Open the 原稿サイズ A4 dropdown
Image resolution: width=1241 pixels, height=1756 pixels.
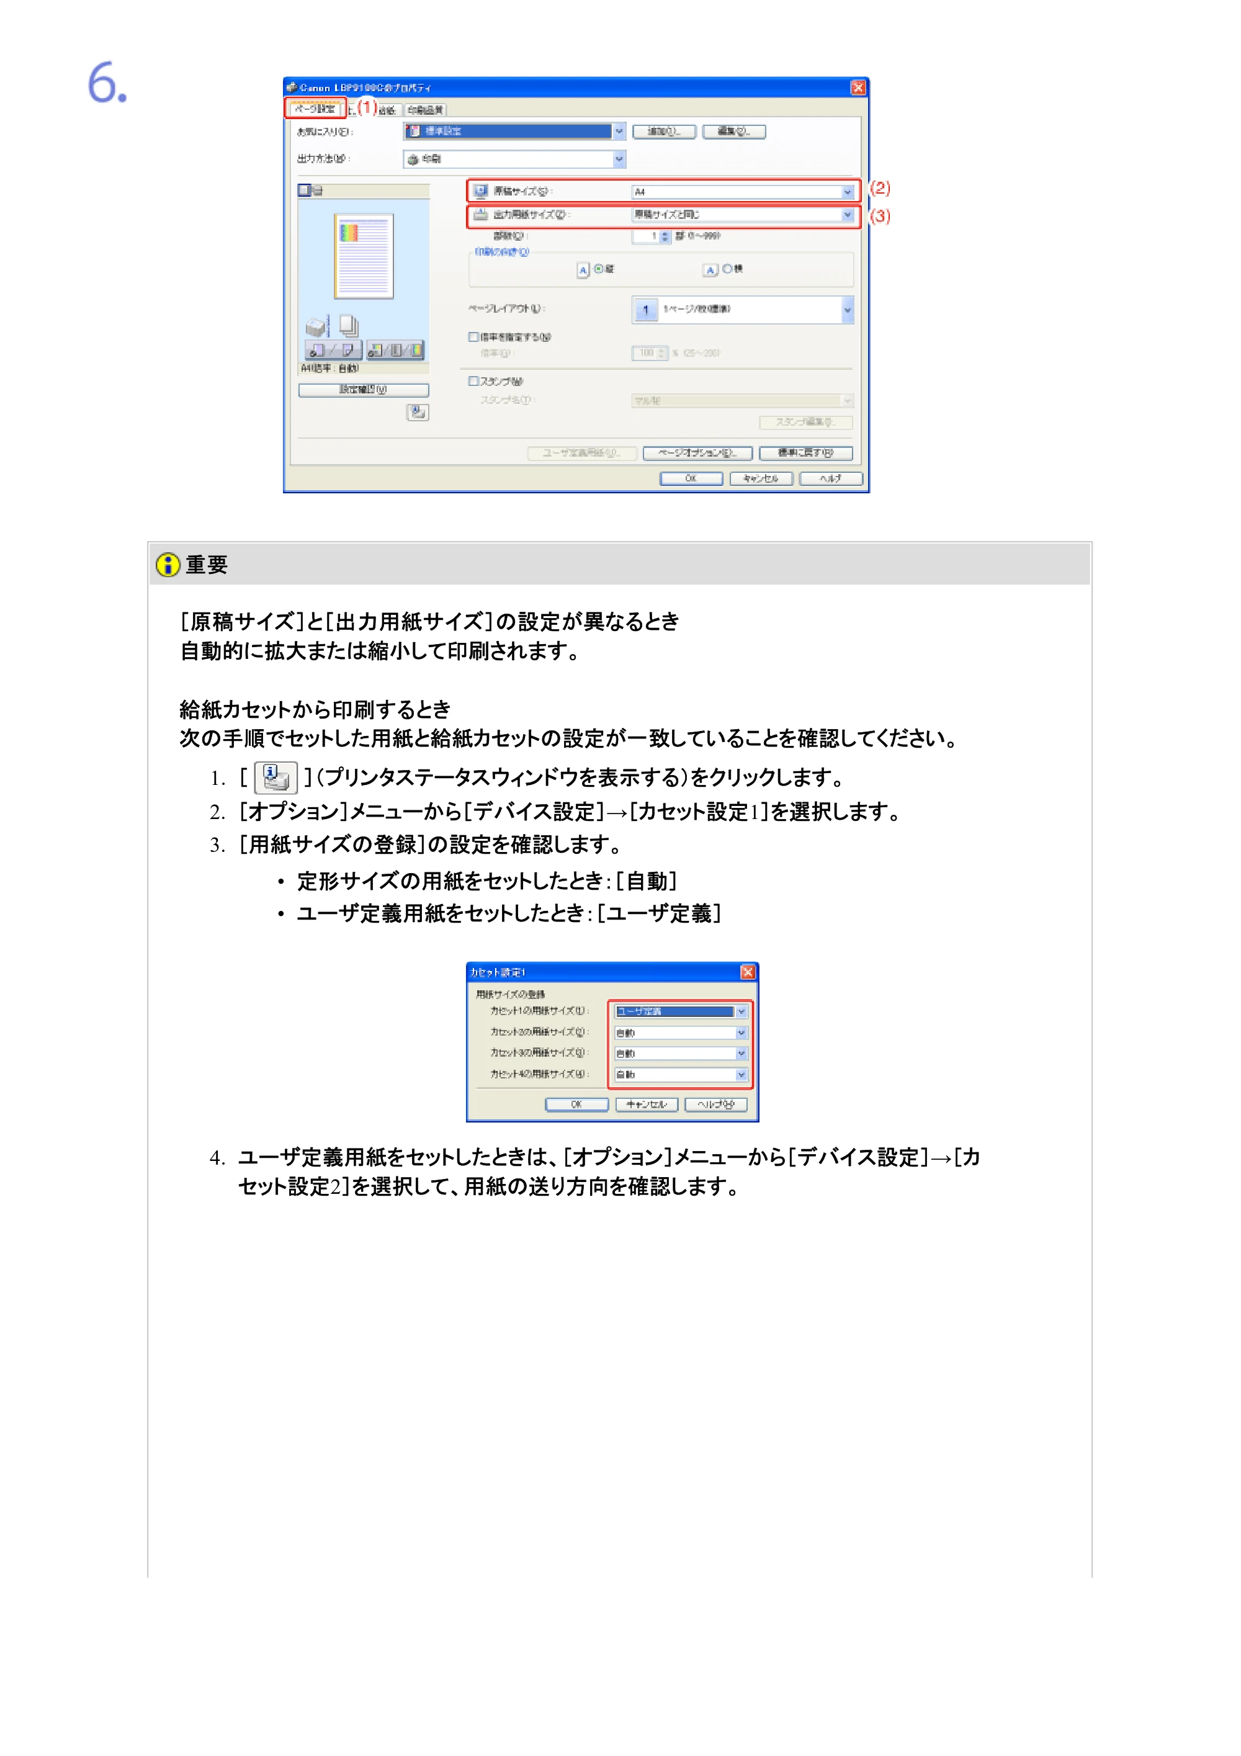(743, 192)
